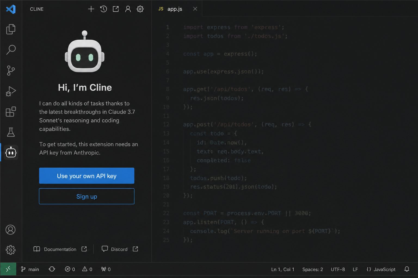Click Use your own API key
This screenshot has width=418, height=278.
87,176
